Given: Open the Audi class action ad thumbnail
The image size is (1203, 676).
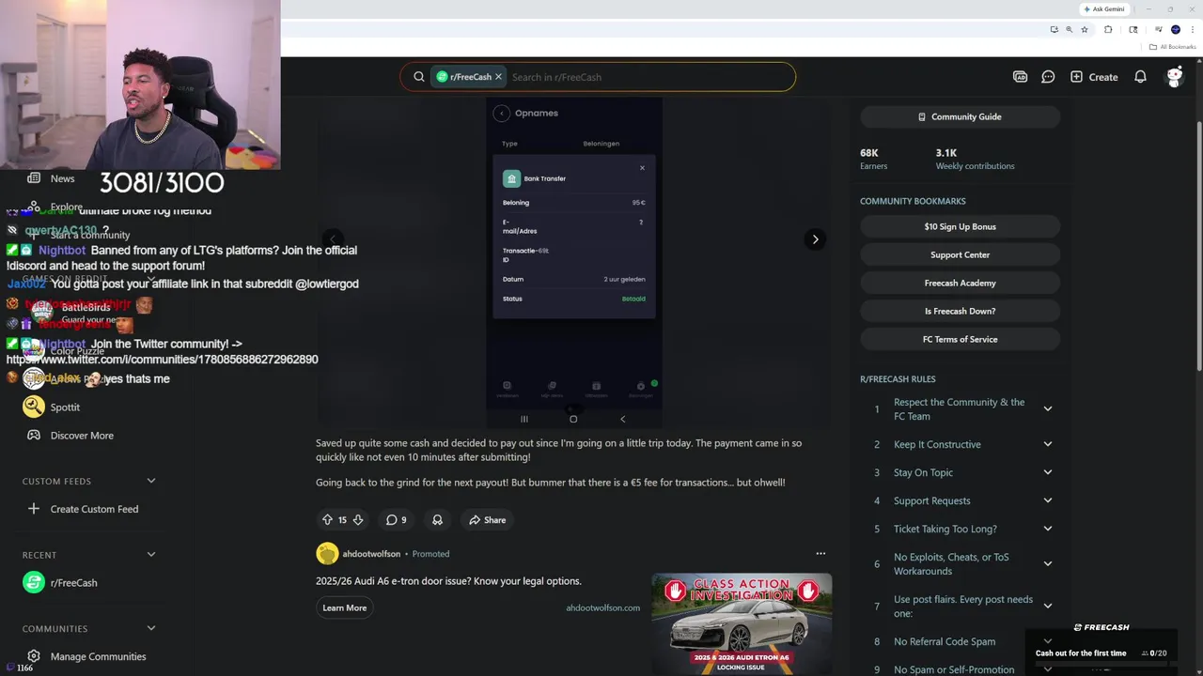Looking at the screenshot, I should [x=742, y=623].
